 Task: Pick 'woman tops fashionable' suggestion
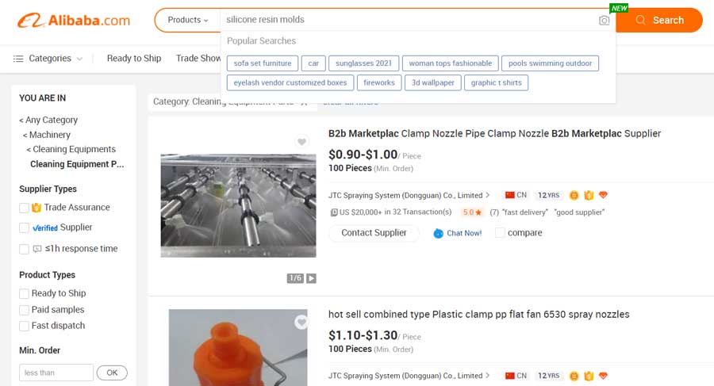(x=451, y=63)
